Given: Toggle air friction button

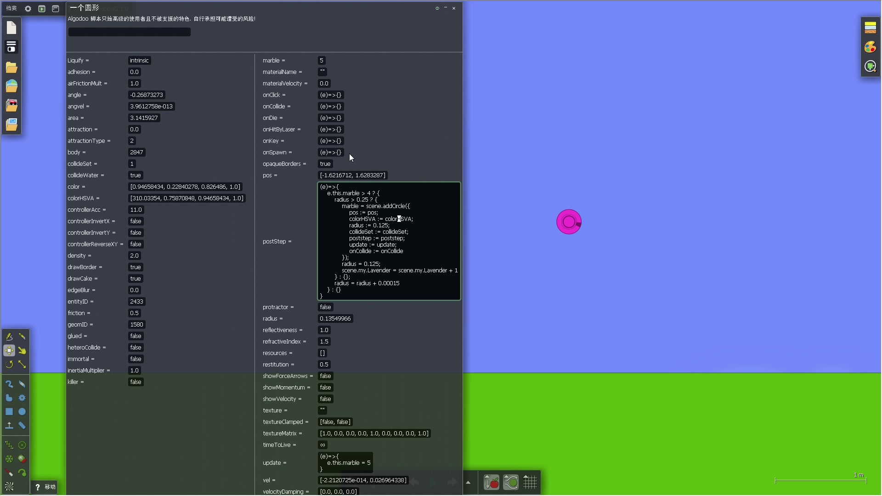Looking at the screenshot, I should pos(511,483).
